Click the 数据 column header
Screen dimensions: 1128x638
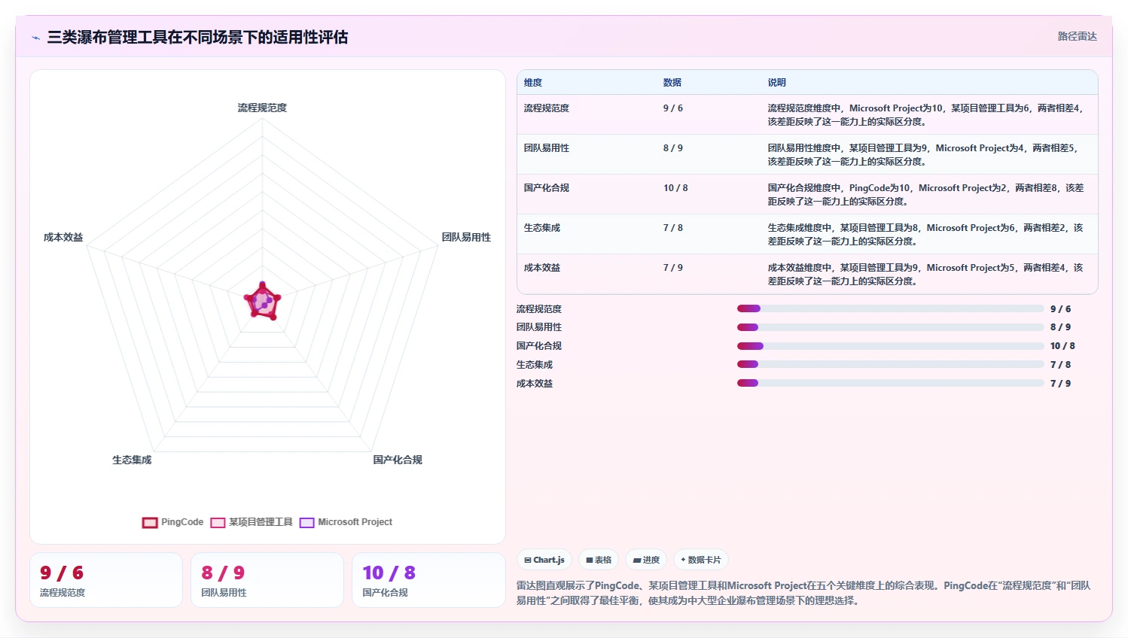(672, 83)
